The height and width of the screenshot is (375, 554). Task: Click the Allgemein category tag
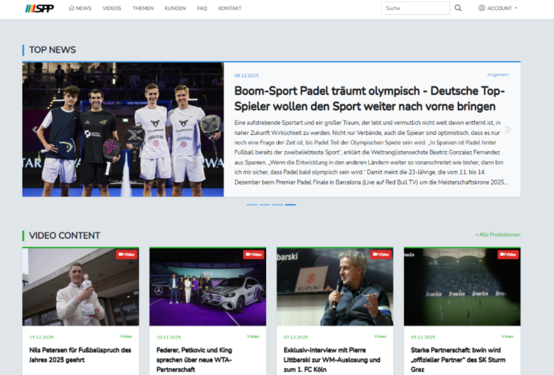pyautogui.click(x=498, y=75)
